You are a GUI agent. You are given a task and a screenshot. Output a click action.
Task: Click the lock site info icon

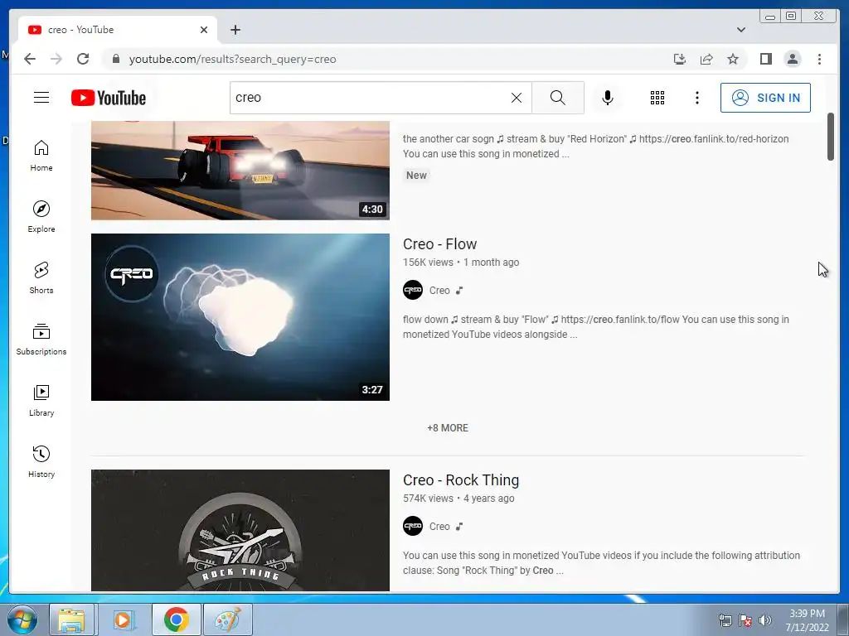coord(115,59)
